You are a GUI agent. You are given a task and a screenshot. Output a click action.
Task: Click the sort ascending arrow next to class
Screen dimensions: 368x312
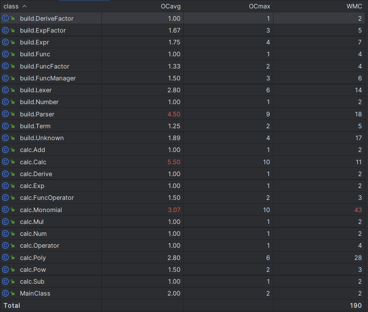click(25, 7)
